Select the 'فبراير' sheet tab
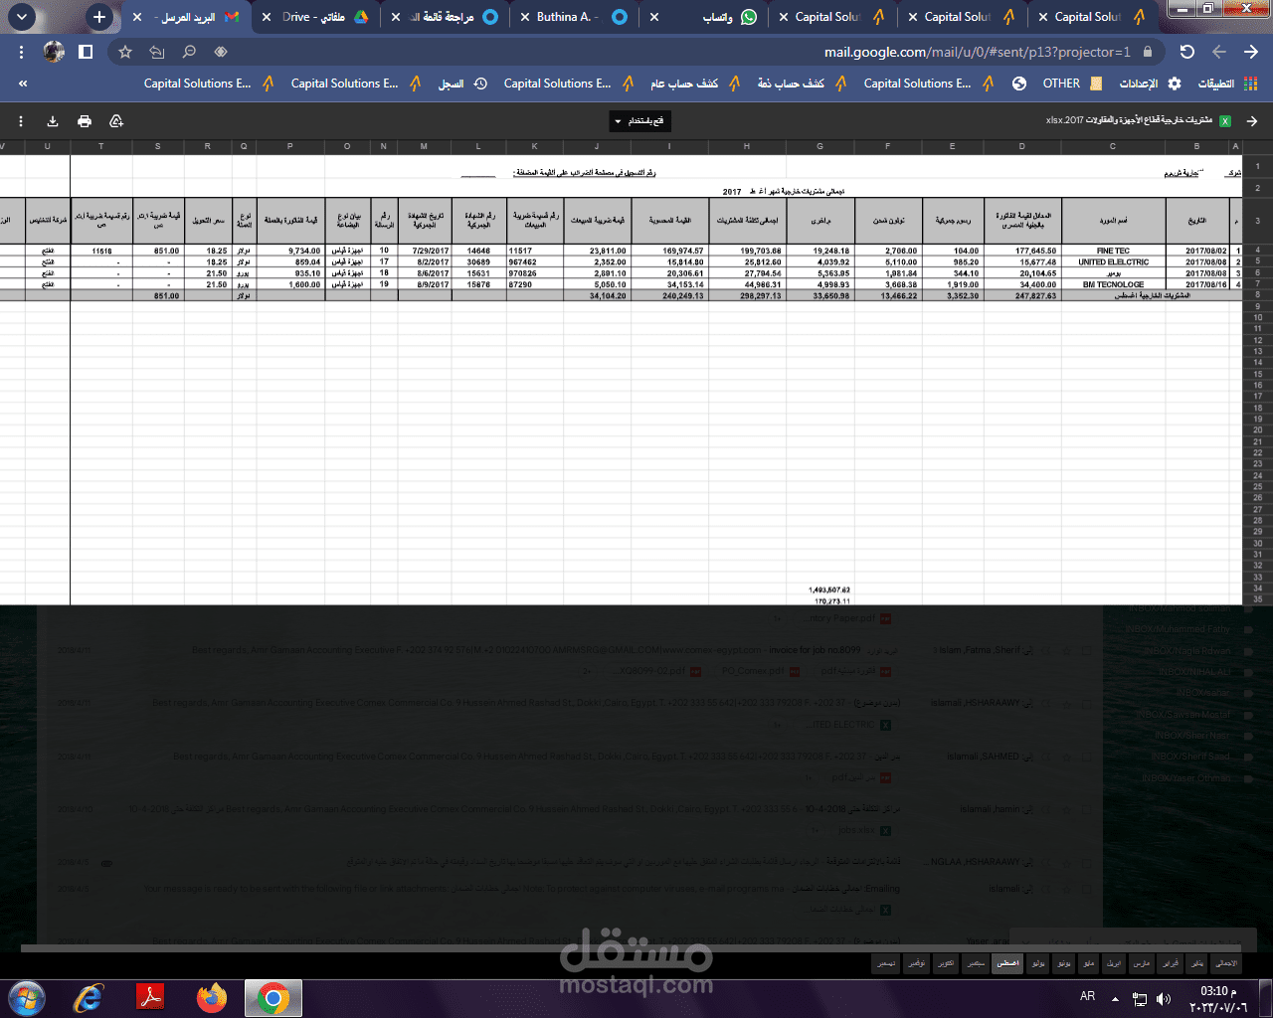The height and width of the screenshot is (1018, 1273). pos(1171,963)
